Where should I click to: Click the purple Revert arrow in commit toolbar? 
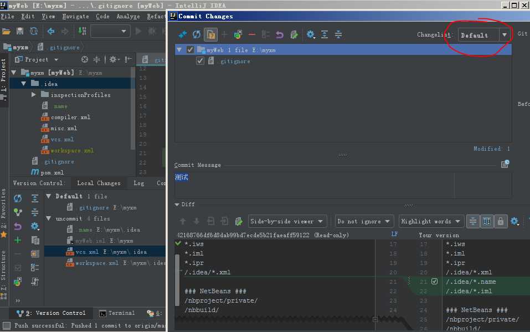click(x=279, y=34)
